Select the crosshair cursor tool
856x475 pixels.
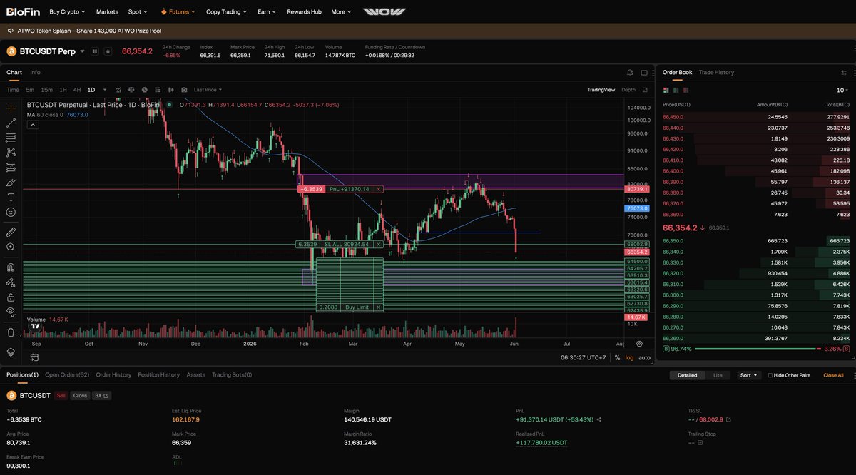pyautogui.click(x=11, y=108)
